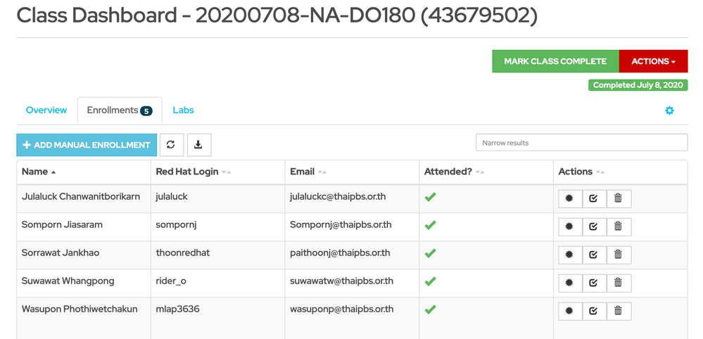Screen dimensions: 703x339
Task: Click the starburst icon for Suwawat Whangpong
Action: (x=570, y=283)
